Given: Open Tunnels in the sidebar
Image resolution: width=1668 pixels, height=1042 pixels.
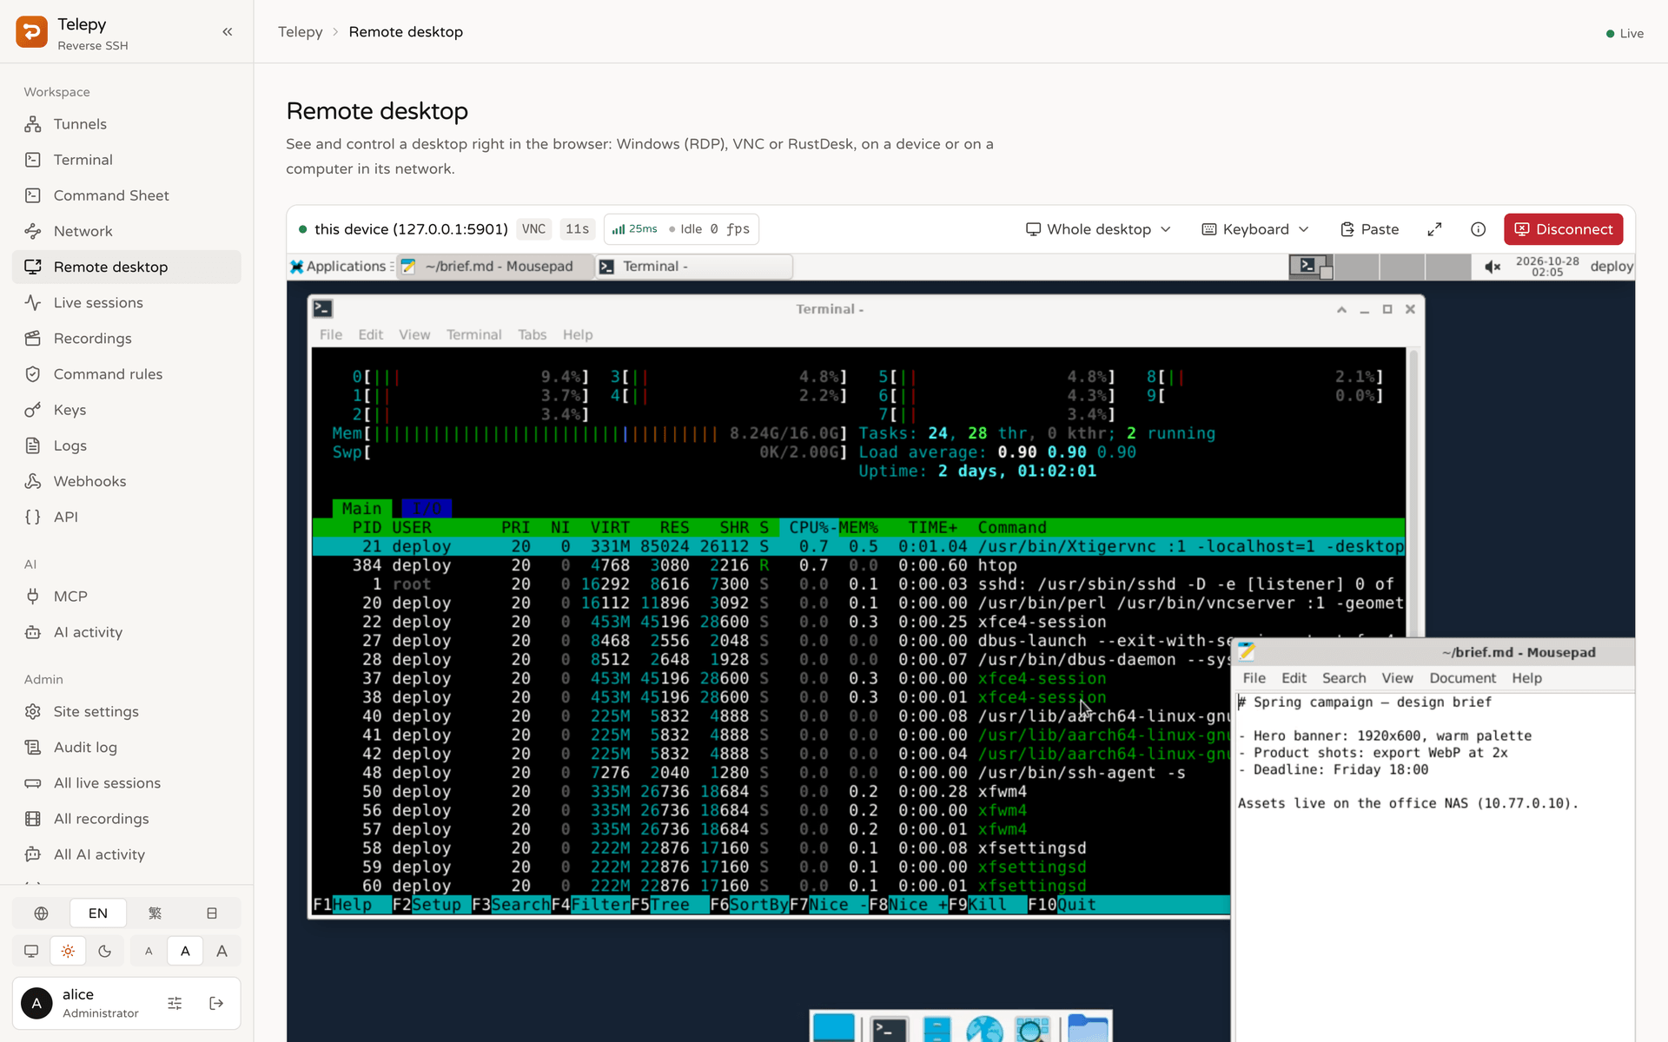Looking at the screenshot, I should point(127,124).
